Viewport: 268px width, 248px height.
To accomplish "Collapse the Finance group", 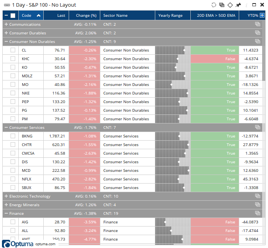I will tap(6, 213).
